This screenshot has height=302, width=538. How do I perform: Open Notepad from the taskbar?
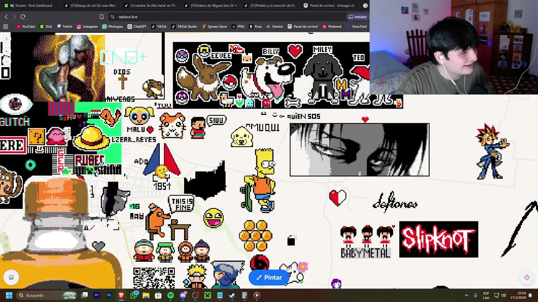[220, 295]
